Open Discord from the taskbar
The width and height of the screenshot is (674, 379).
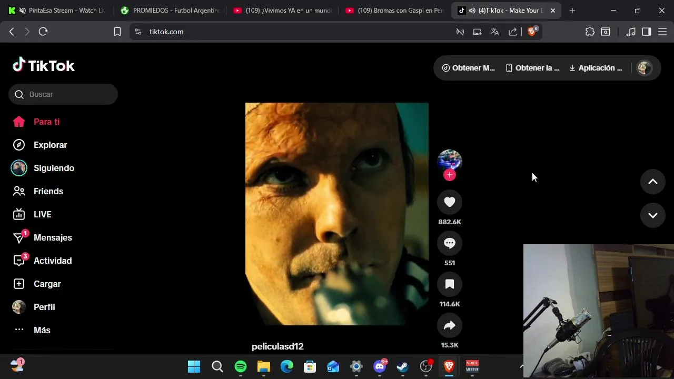tap(380, 366)
